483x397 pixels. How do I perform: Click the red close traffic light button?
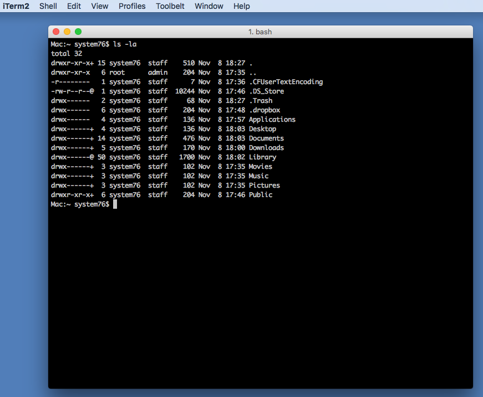55,32
